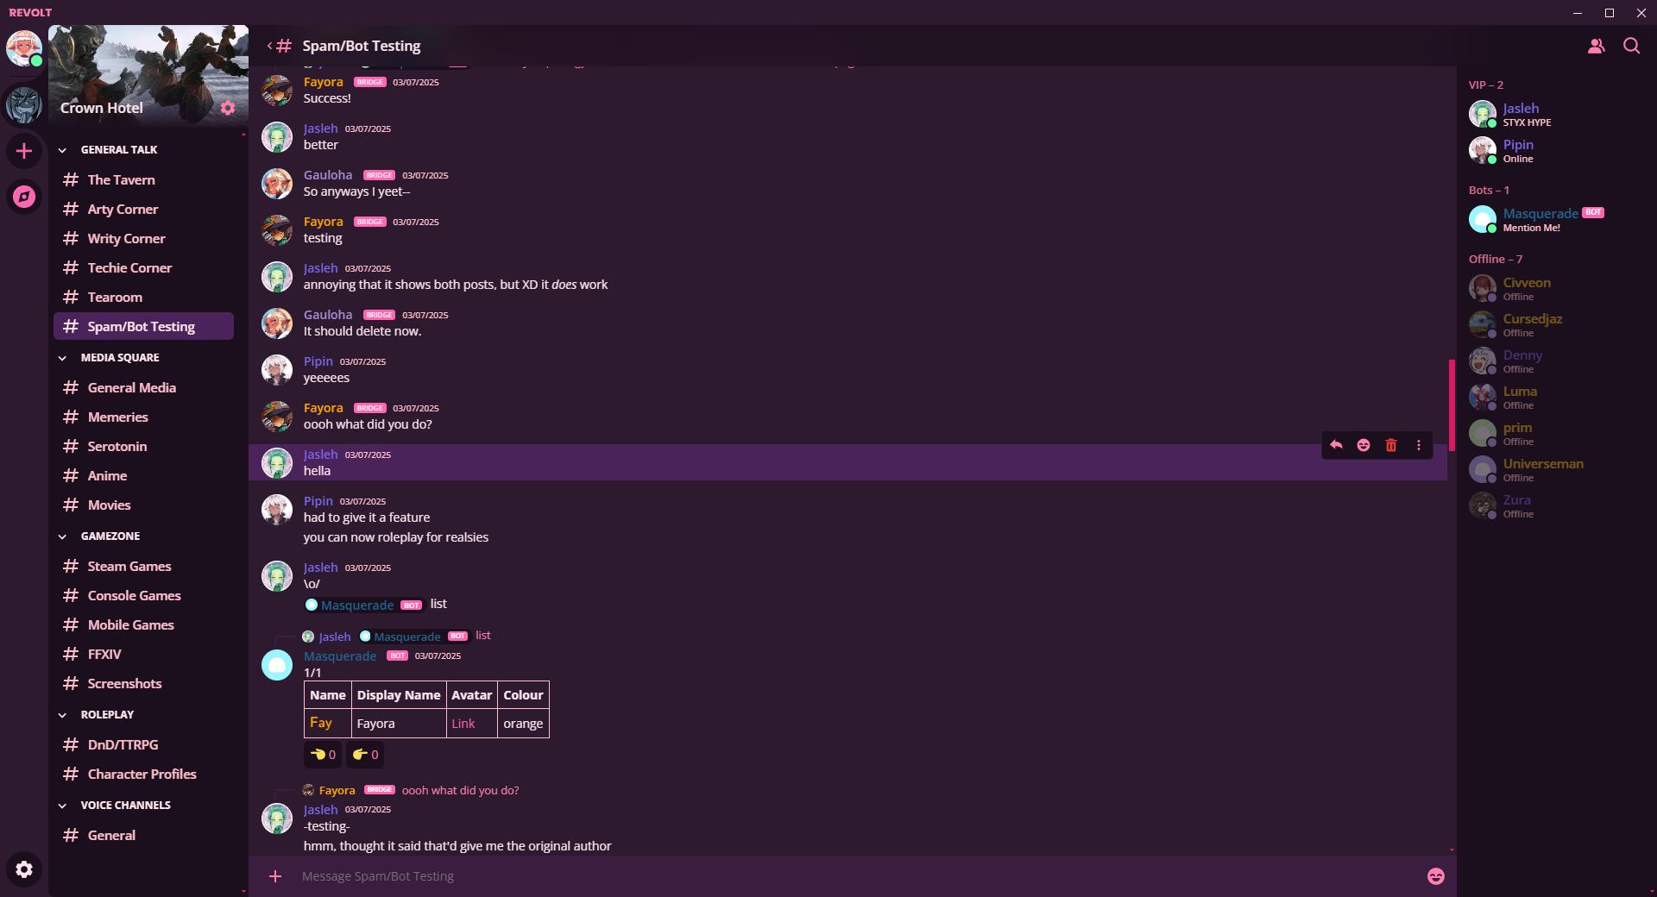
Task: Click the plus attach-file icon
Action: click(x=275, y=876)
